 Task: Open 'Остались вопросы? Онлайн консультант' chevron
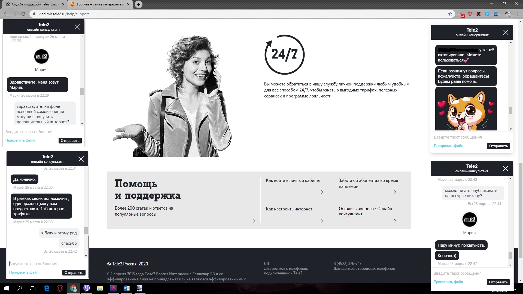(x=394, y=221)
